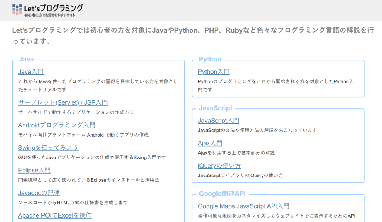Open the Python入門 link

[x=214, y=71]
